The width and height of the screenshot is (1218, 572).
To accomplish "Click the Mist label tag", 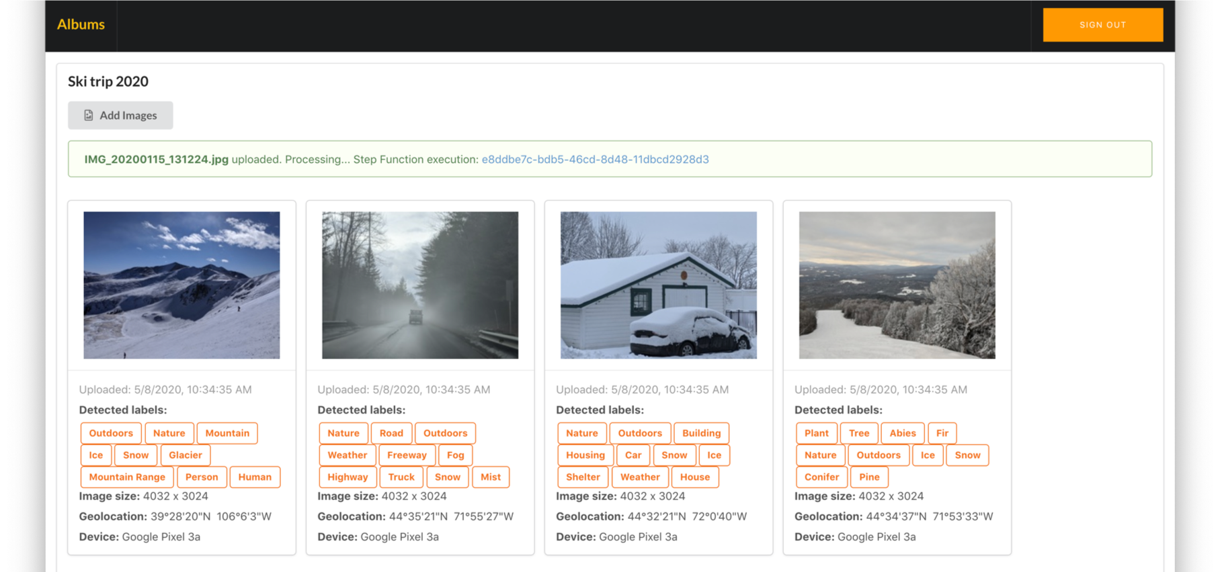I will point(491,477).
